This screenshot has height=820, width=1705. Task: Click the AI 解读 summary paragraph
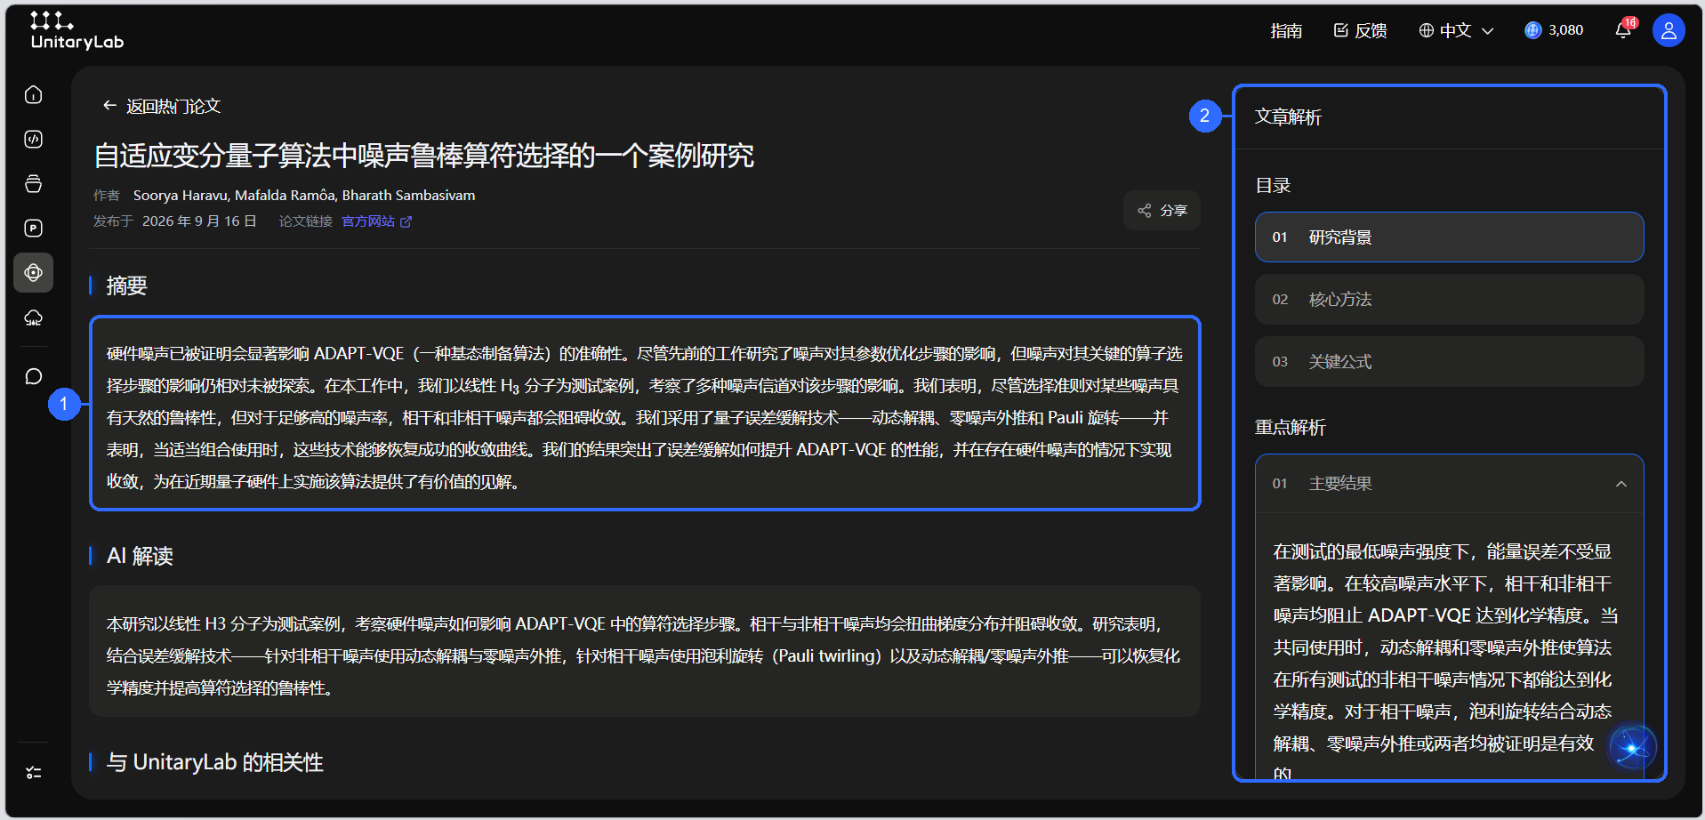[x=645, y=655]
